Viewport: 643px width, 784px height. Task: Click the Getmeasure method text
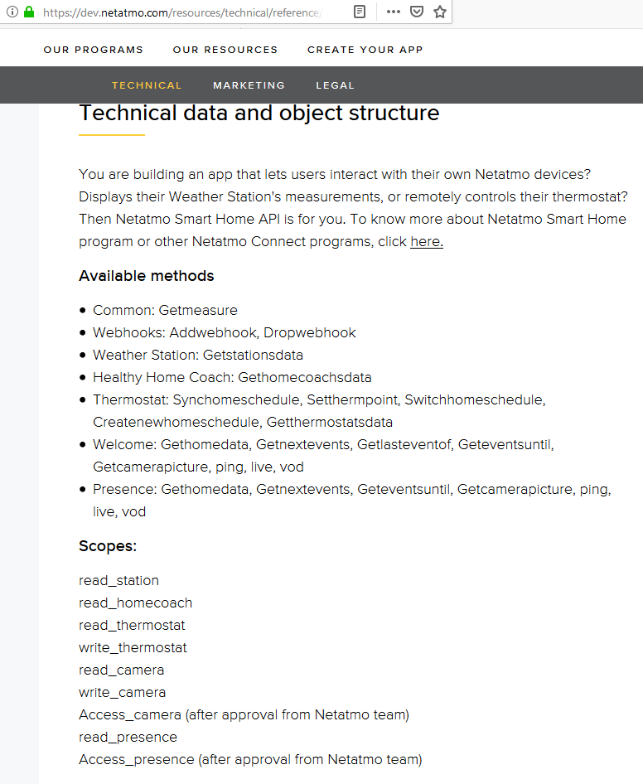[x=198, y=310]
